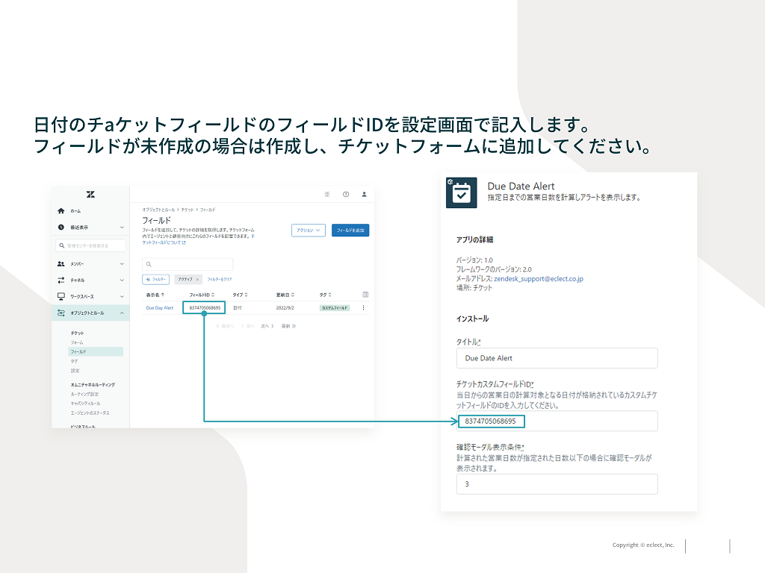Select the ホーム home icon in sidebar
This screenshot has width=765, height=573.
click(x=61, y=211)
